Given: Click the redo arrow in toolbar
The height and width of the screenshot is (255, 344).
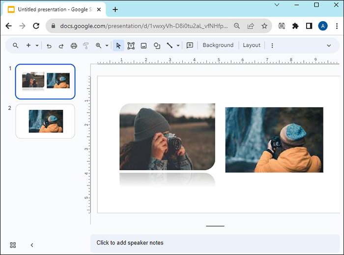Looking at the screenshot, I should point(61,45).
